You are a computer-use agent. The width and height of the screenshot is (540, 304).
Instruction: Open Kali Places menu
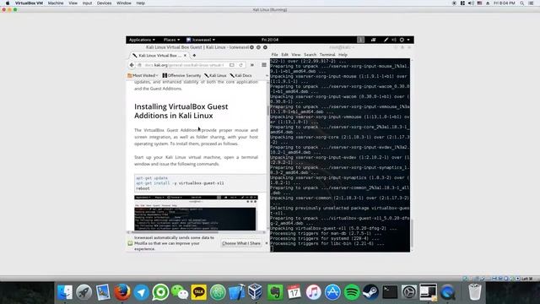click(171, 40)
